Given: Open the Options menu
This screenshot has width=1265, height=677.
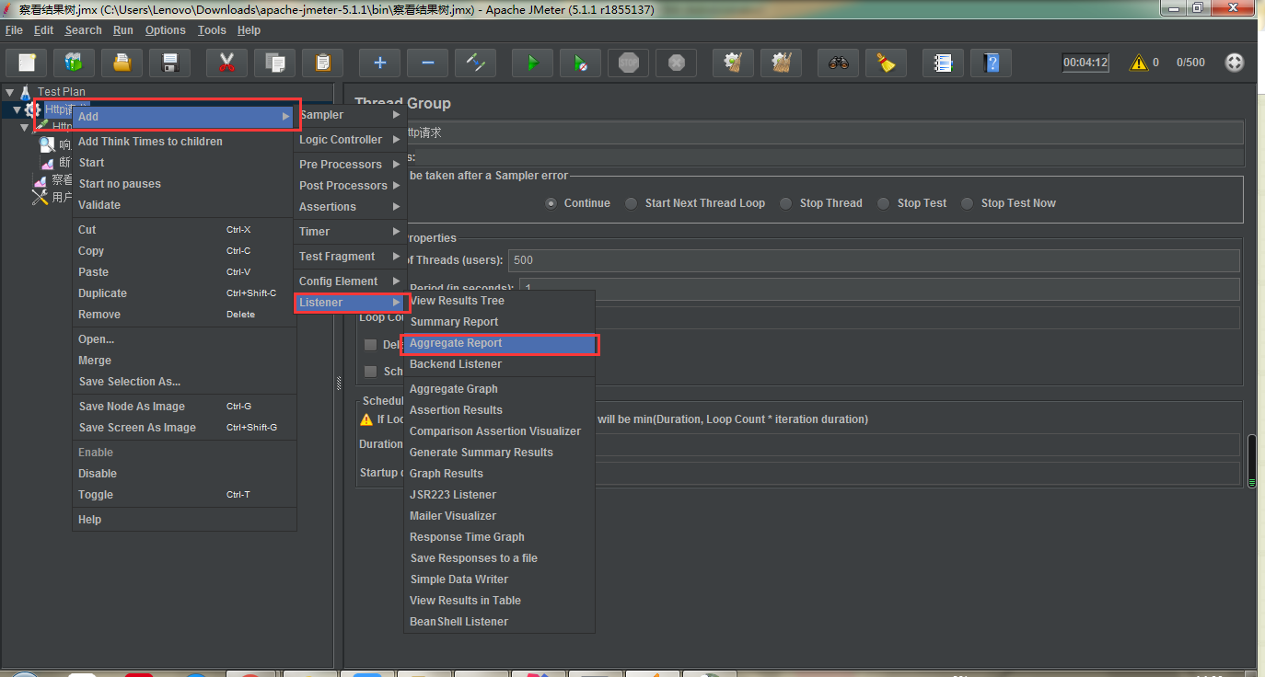Looking at the screenshot, I should [166, 30].
